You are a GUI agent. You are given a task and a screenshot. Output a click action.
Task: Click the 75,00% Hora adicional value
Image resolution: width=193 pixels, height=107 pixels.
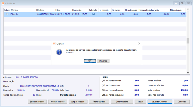click(x=55, y=90)
